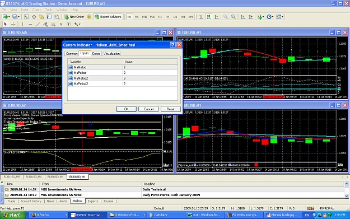Reset the indicator inputs
Screen dimensions: 350x219
tap(171, 109)
